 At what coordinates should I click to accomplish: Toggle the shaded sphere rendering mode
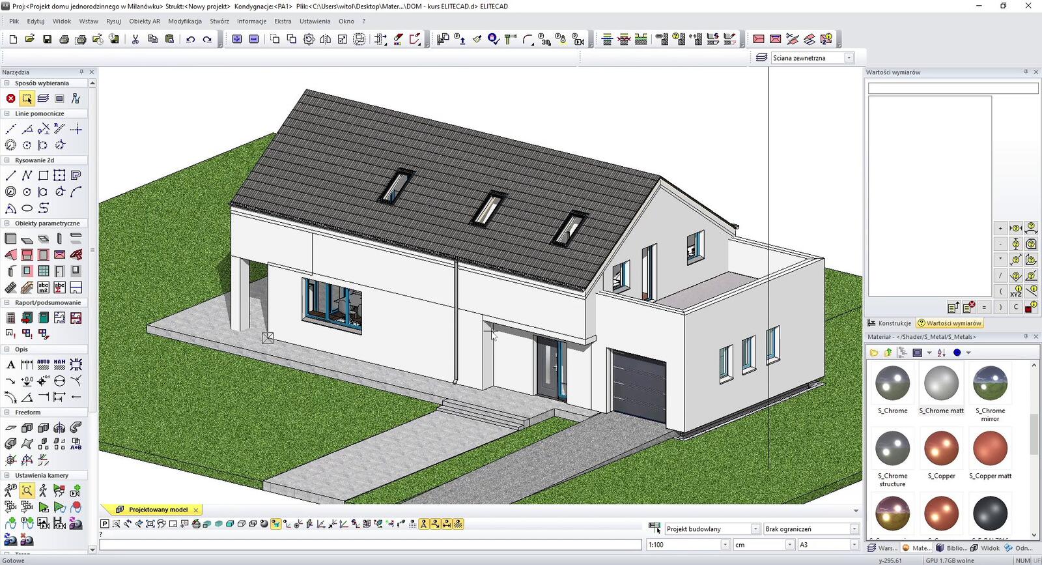tap(264, 524)
